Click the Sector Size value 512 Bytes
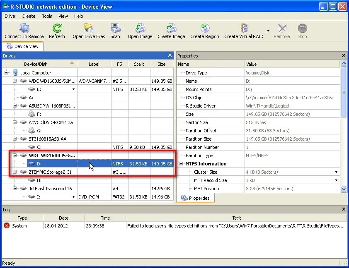This screenshot has height=268, width=349. [x=256, y=122]
